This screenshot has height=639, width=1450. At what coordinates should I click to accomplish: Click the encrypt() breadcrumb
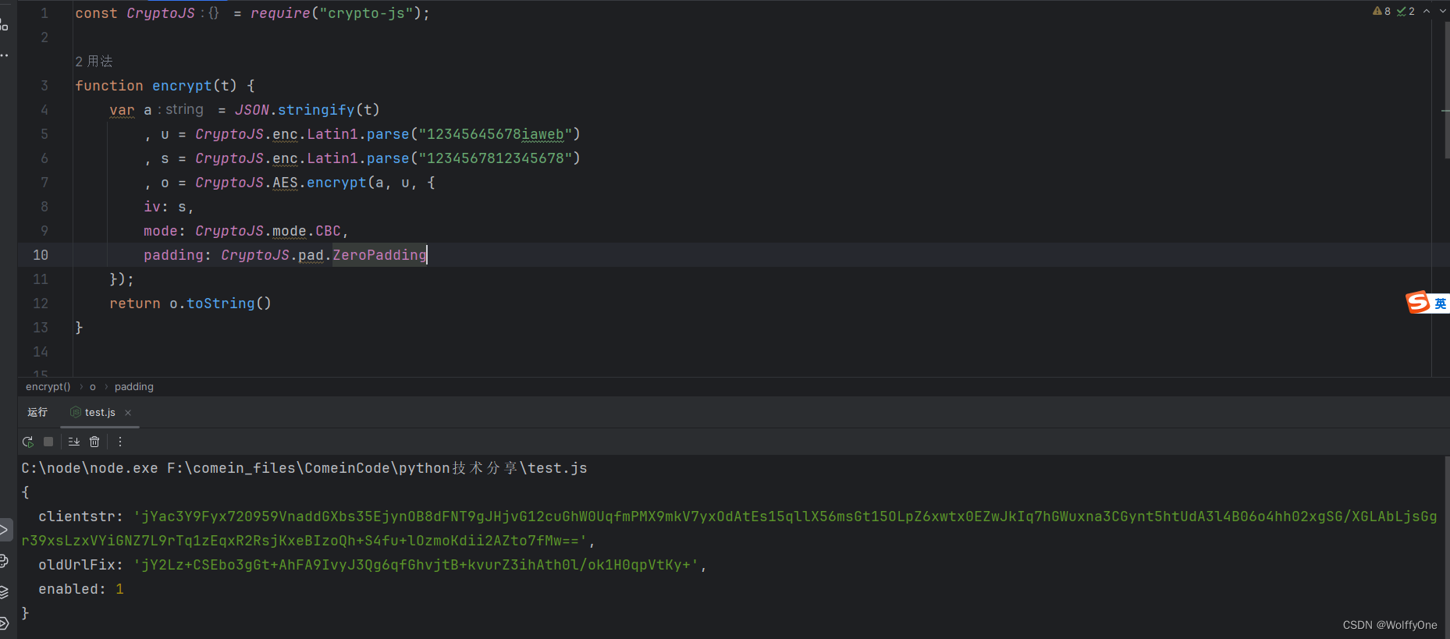[48, 387]
